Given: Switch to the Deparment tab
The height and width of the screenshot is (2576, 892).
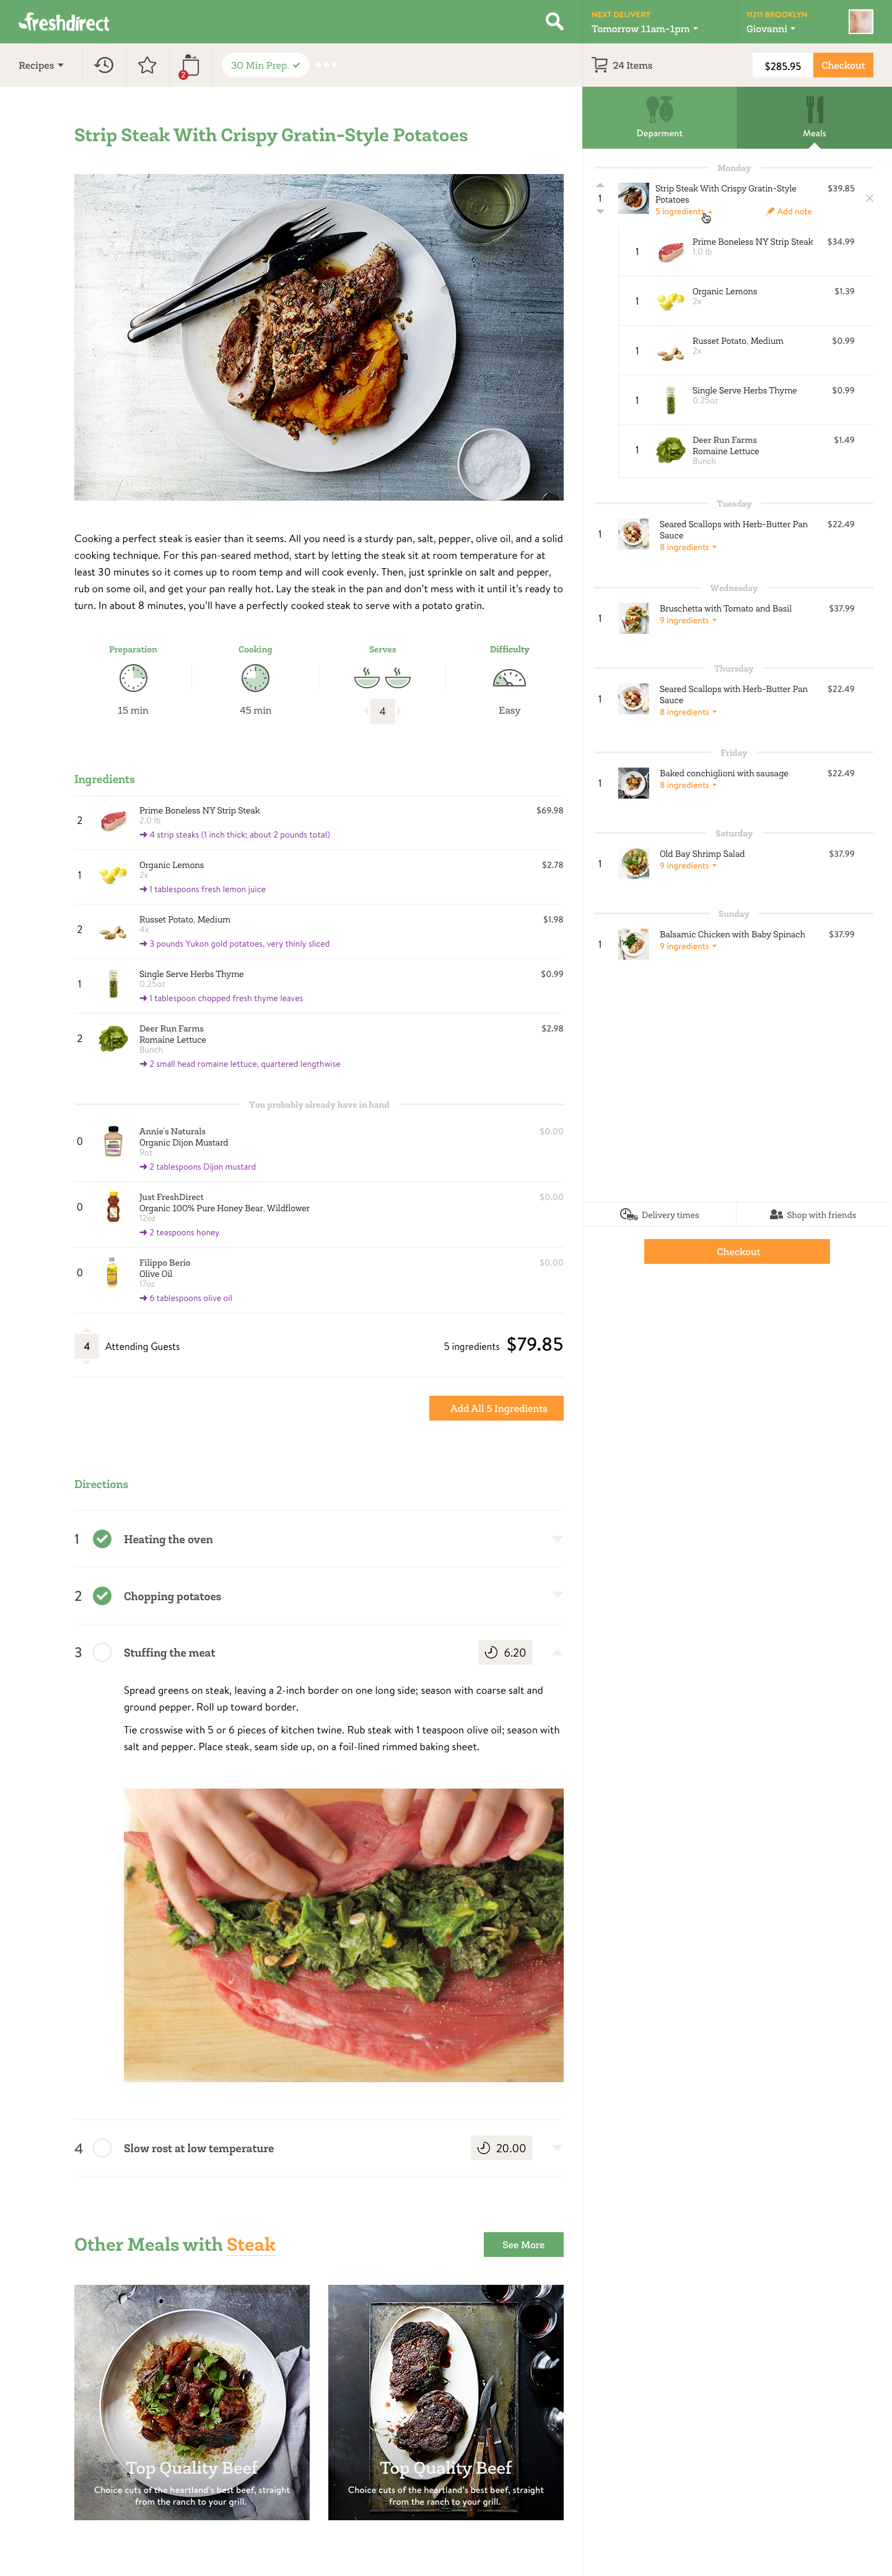Looking at the screenshot, I should [659, 117].
